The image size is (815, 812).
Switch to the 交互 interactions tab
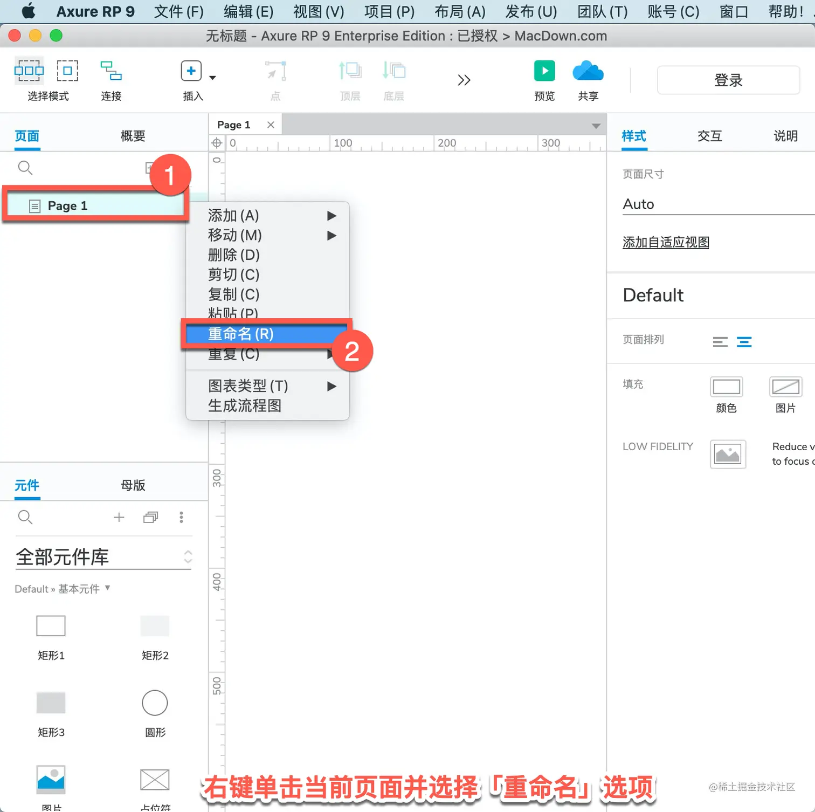tap(709, 136)
